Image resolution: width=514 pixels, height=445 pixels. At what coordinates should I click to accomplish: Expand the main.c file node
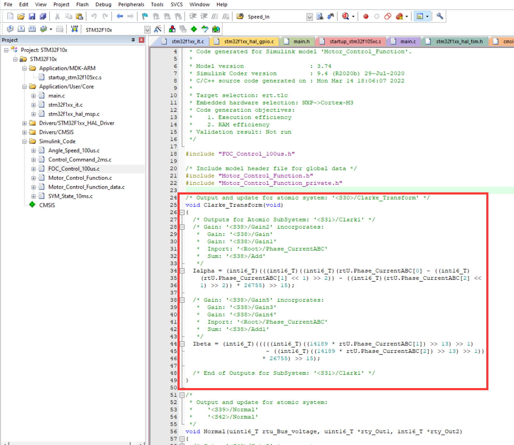[x=33, y=96]
